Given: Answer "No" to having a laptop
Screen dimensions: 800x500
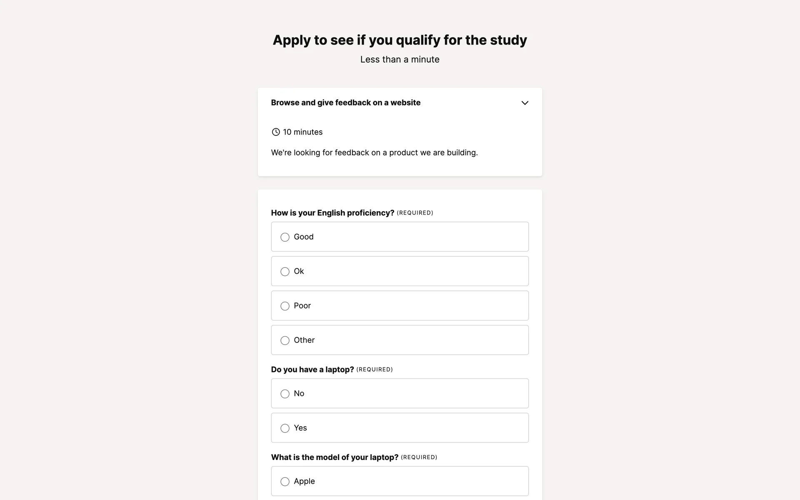Looking at the screenshot, I should point(285,394).
